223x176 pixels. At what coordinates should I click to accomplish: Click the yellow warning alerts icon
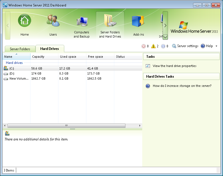point(153,46)
